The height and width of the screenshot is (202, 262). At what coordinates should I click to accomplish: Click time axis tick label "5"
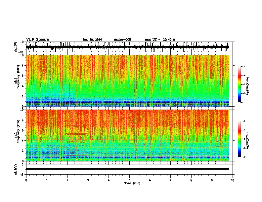click(129, 180)
